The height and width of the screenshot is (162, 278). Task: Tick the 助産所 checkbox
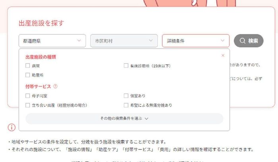(x=28, y=75)
